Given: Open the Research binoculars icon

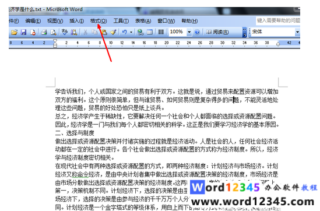Looking at the screenshot, I should click(x=74, y=32).
